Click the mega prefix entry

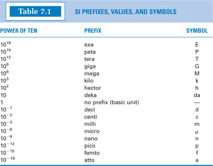pos(92,73)
